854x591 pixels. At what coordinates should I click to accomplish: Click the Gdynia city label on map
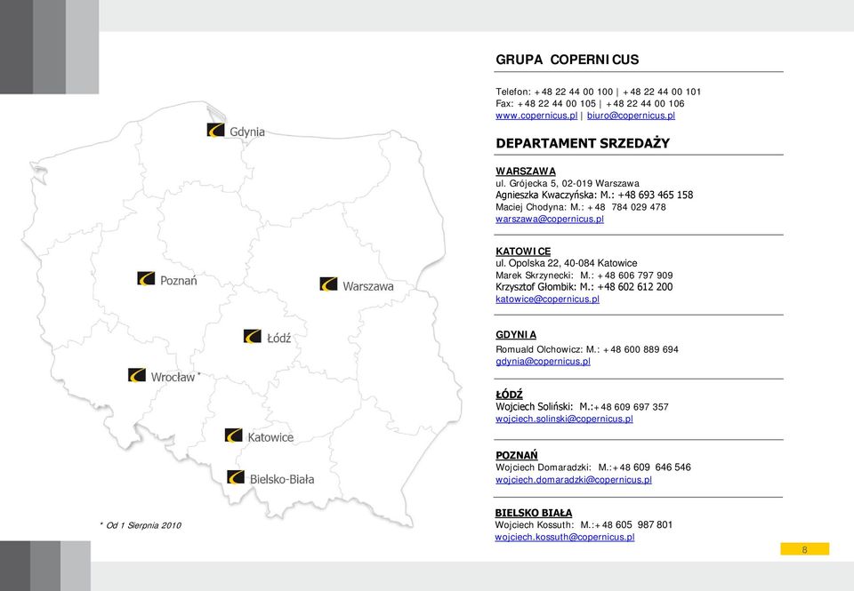tap(247, 132)
